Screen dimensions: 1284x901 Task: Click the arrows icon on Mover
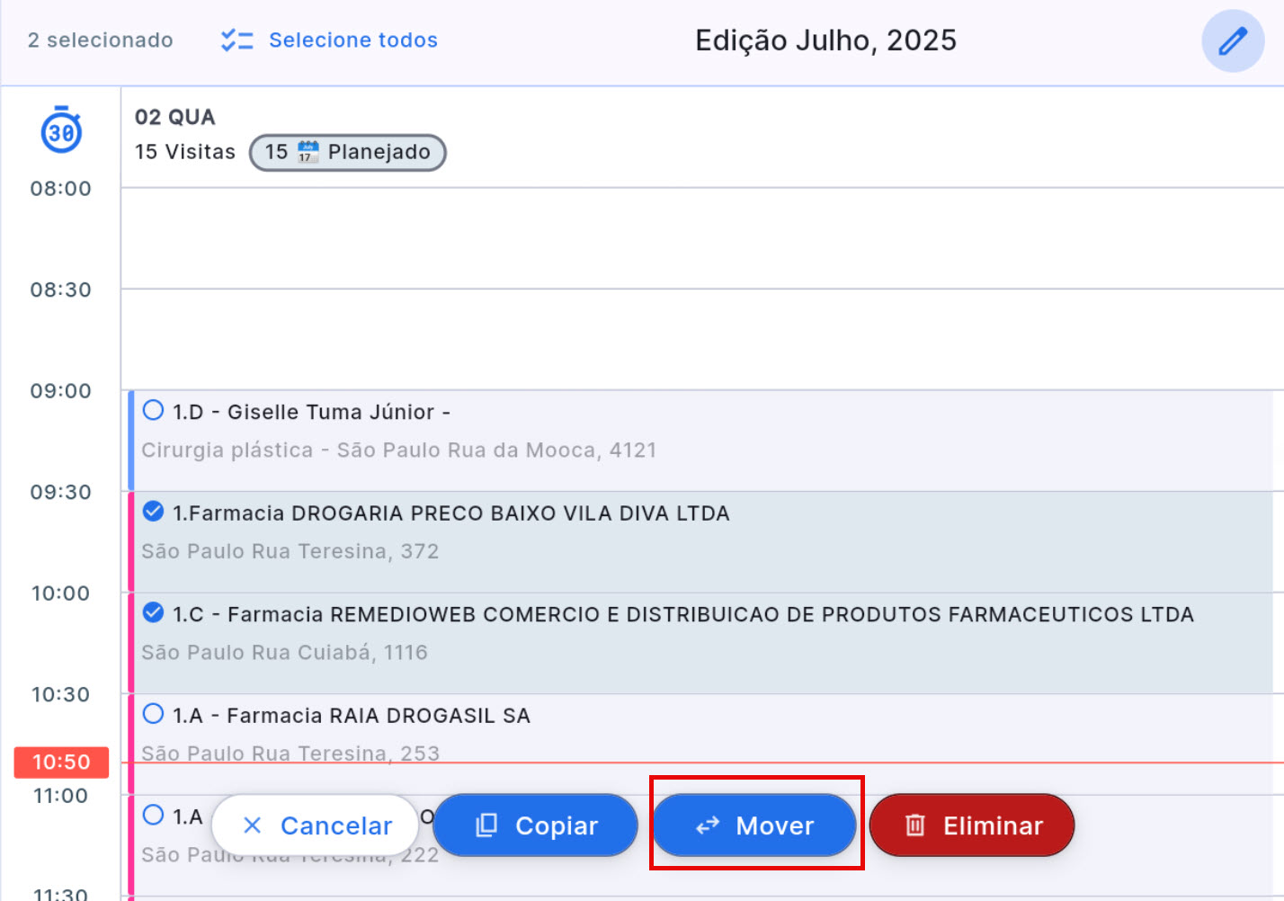(708, 825)
